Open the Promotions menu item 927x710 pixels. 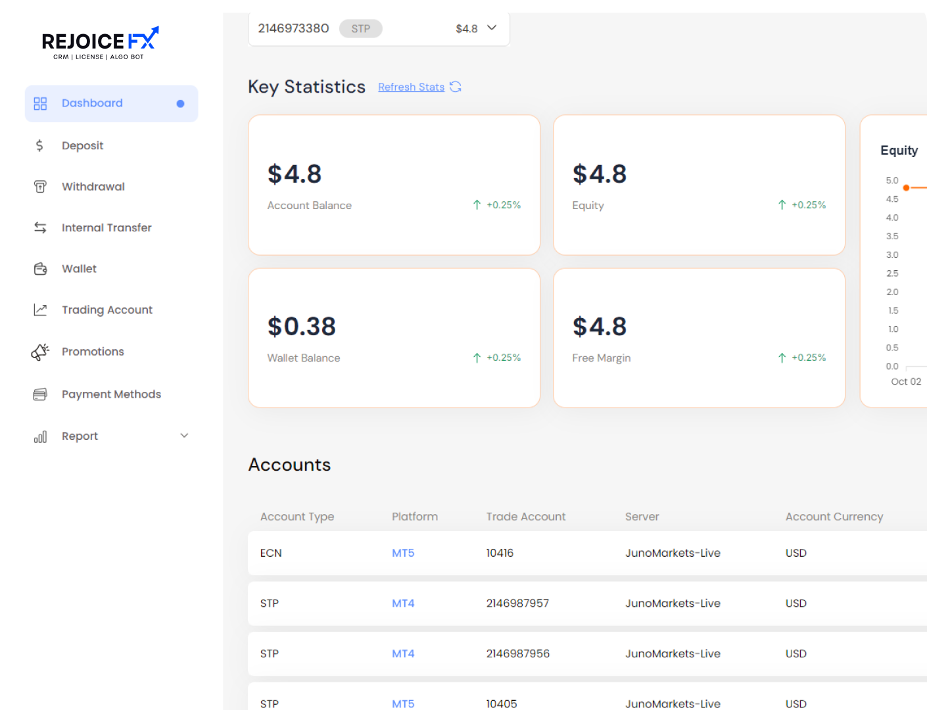93,352
